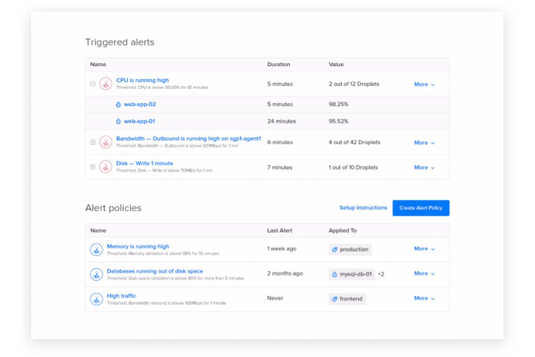This screenshot has width=535, height=357.
Task: Expand the Disk Write 1 minute alert row
Action: [93, 167]
